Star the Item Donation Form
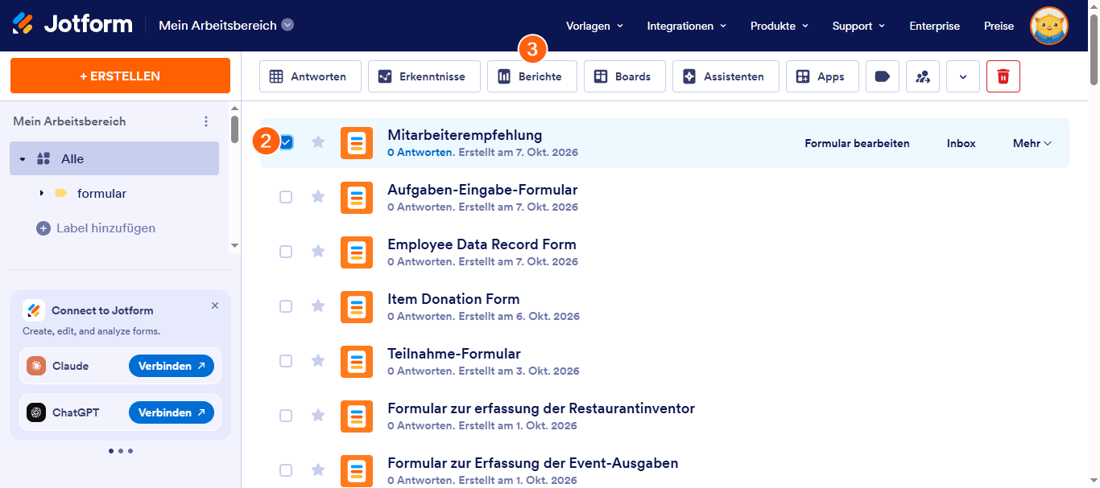 [318, 306]
